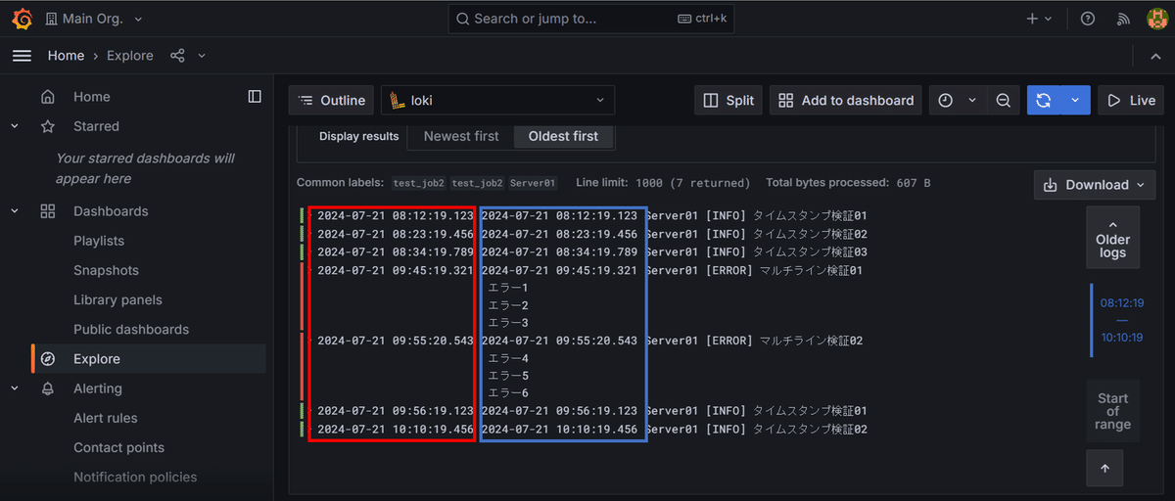The height and width of the screenshot is (501, 1175).
Task: Open Public dashboards page
Action: click(x=131, y=329)
